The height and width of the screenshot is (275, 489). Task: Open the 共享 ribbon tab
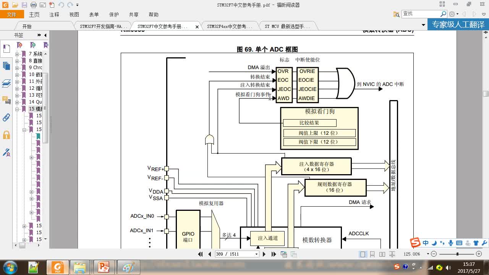click(x=134, y=15)
